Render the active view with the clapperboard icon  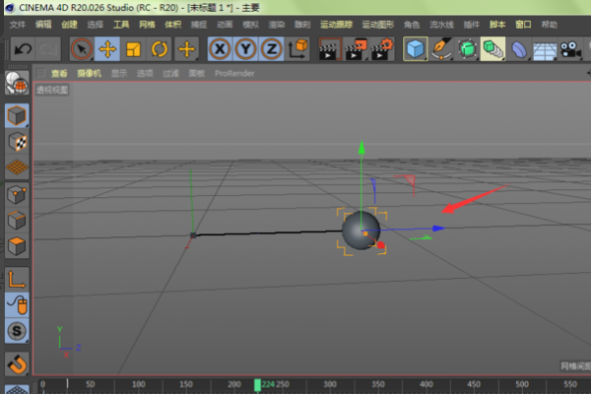[x=331, y=48]
